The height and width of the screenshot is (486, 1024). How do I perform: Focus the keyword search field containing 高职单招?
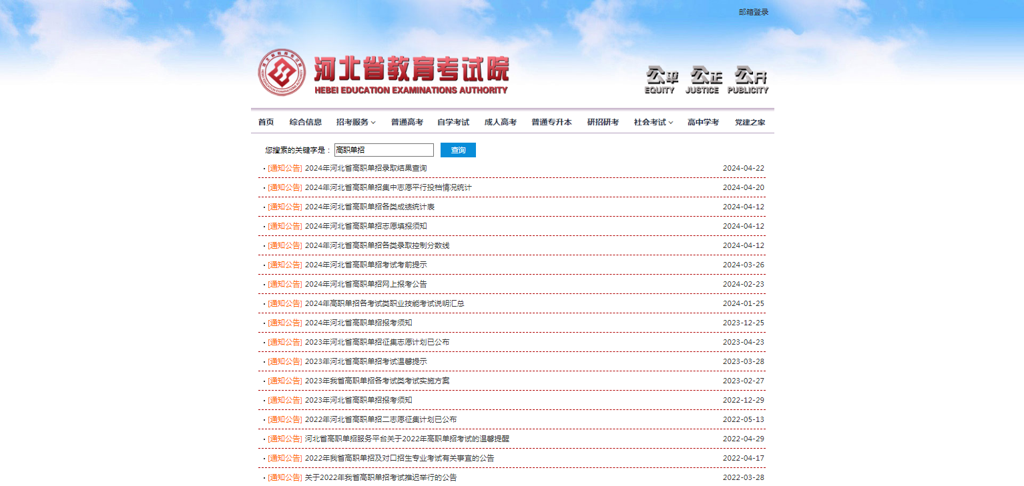click(x=384, y=150)
